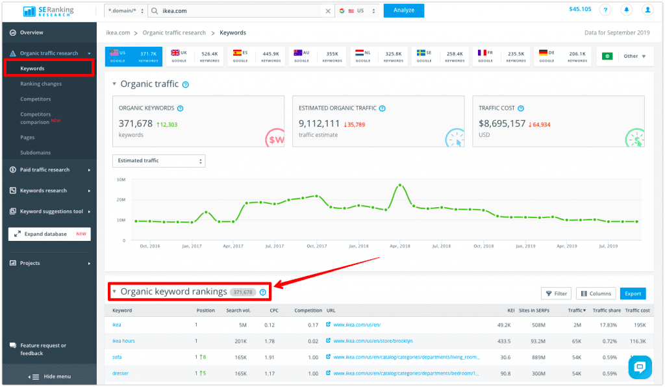Clear the ikea.com search field

328,11
